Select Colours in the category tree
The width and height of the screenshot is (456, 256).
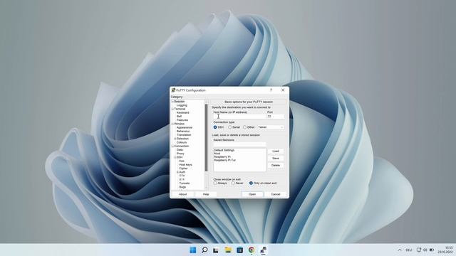tap(182, 142)
